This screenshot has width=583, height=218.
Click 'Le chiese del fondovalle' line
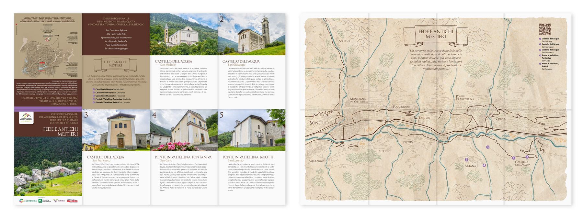pos(116,41)
